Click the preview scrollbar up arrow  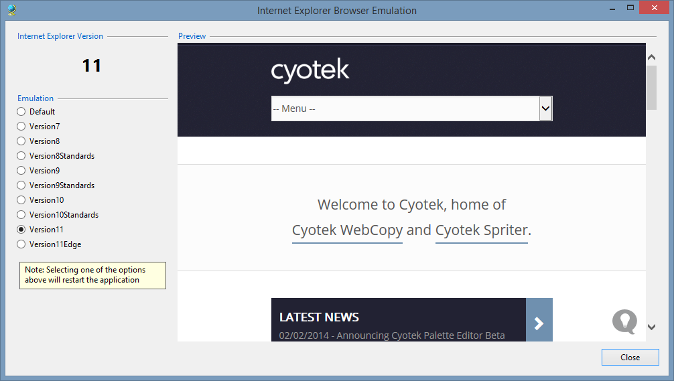[652, 57]
